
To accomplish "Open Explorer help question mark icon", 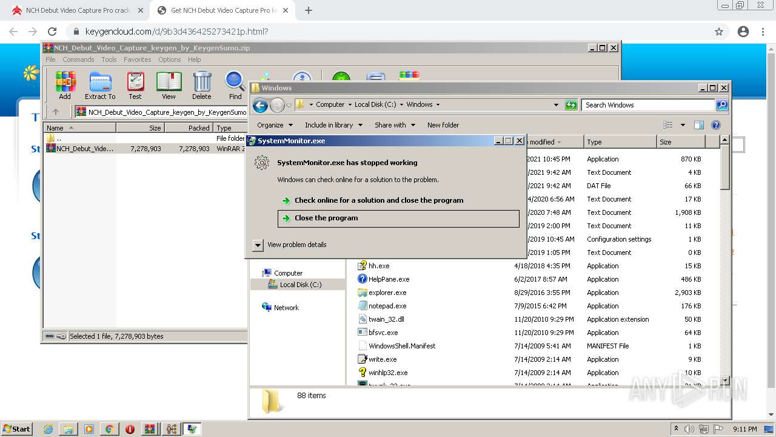I will (716, 125).
